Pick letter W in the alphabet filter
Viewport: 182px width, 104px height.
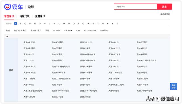pyautogui.click(x=103, y=23)
